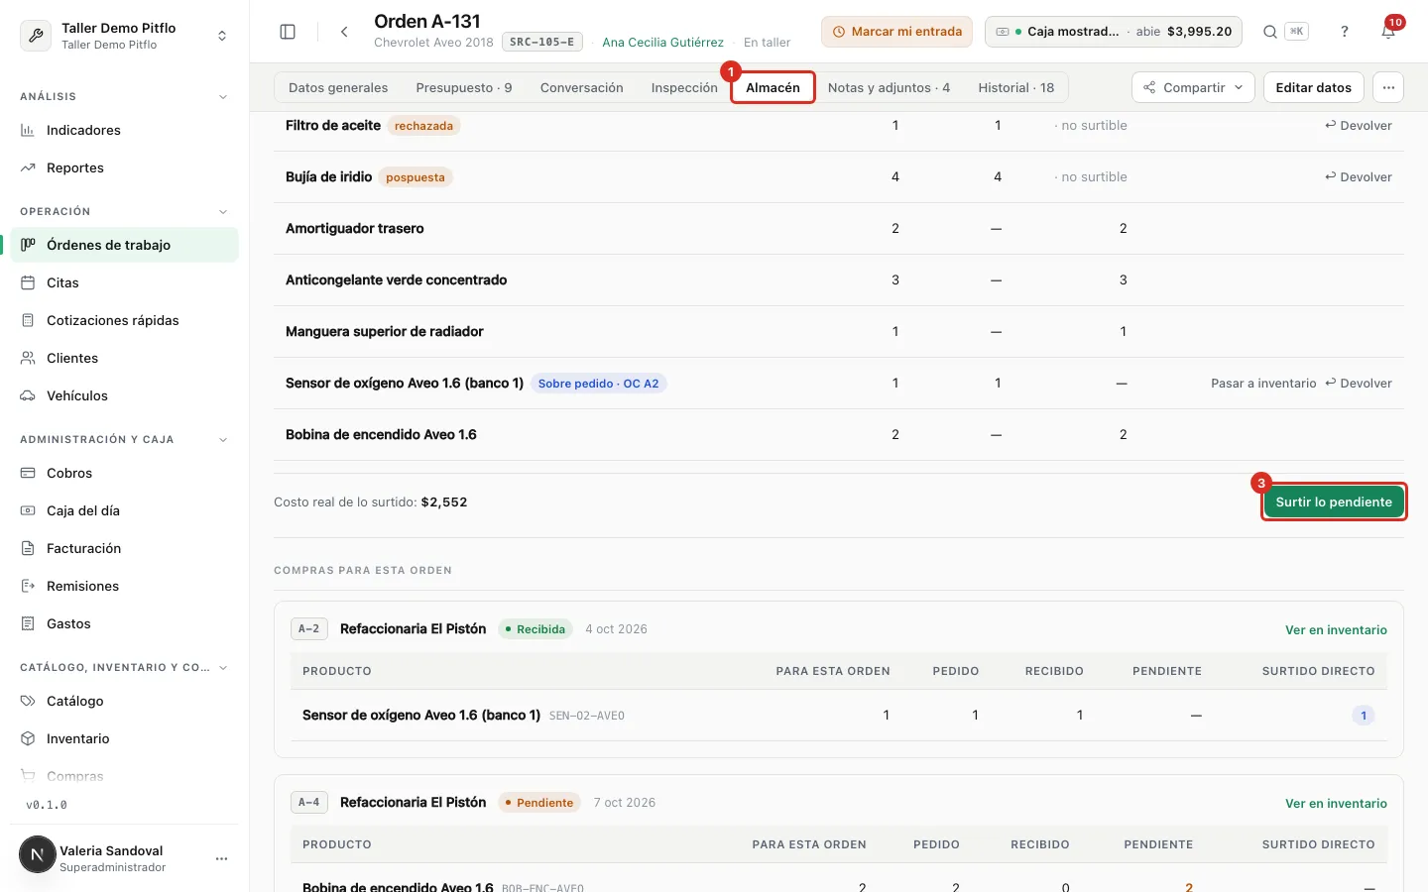This screenshot has width=1428, height=892.
Task: Open the Conversación tab
Action: point(582,87)
